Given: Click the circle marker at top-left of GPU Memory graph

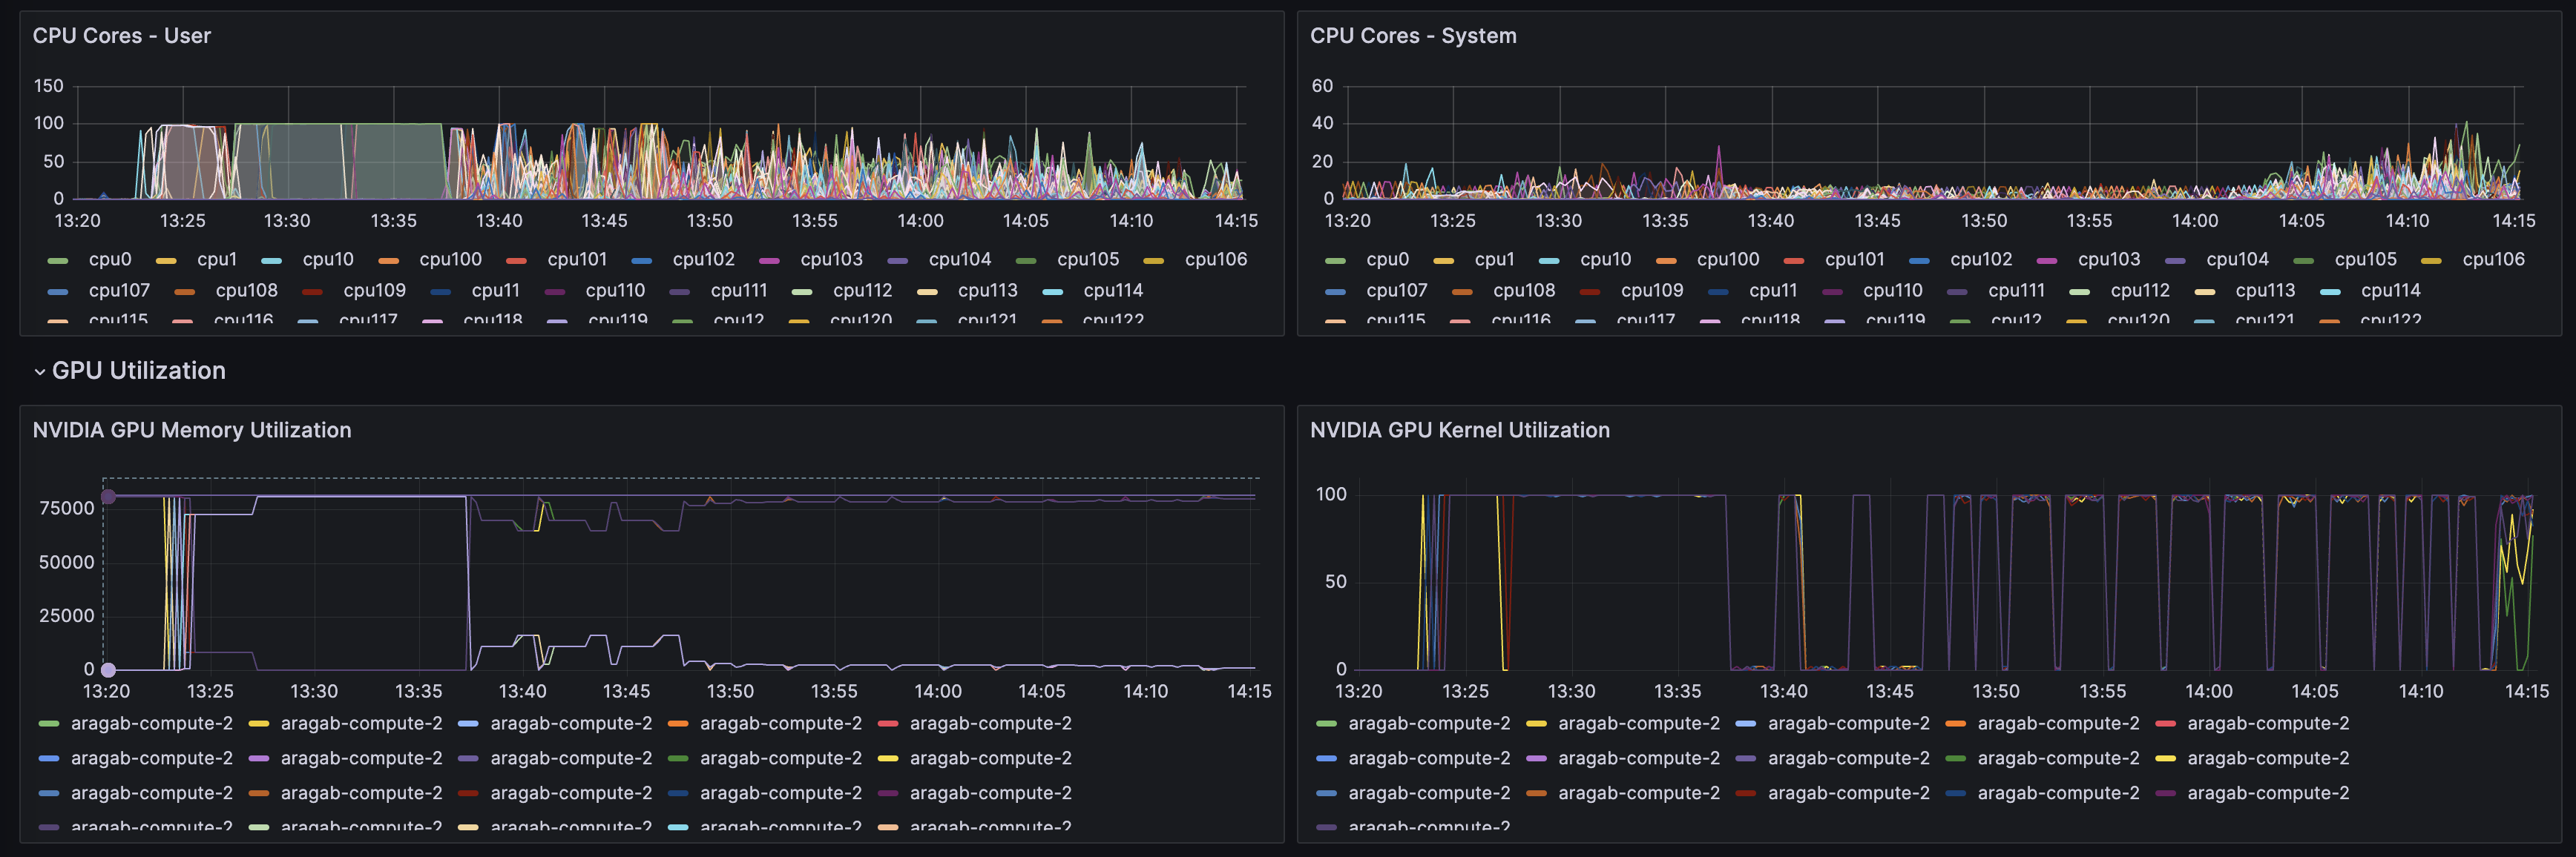Looking at the screenshot, I should [108, 497].
